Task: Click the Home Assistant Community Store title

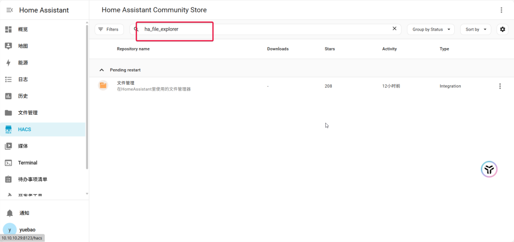Action: [x=154, y=10]
